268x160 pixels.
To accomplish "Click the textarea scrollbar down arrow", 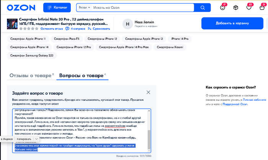I will (x=149, y=151).
